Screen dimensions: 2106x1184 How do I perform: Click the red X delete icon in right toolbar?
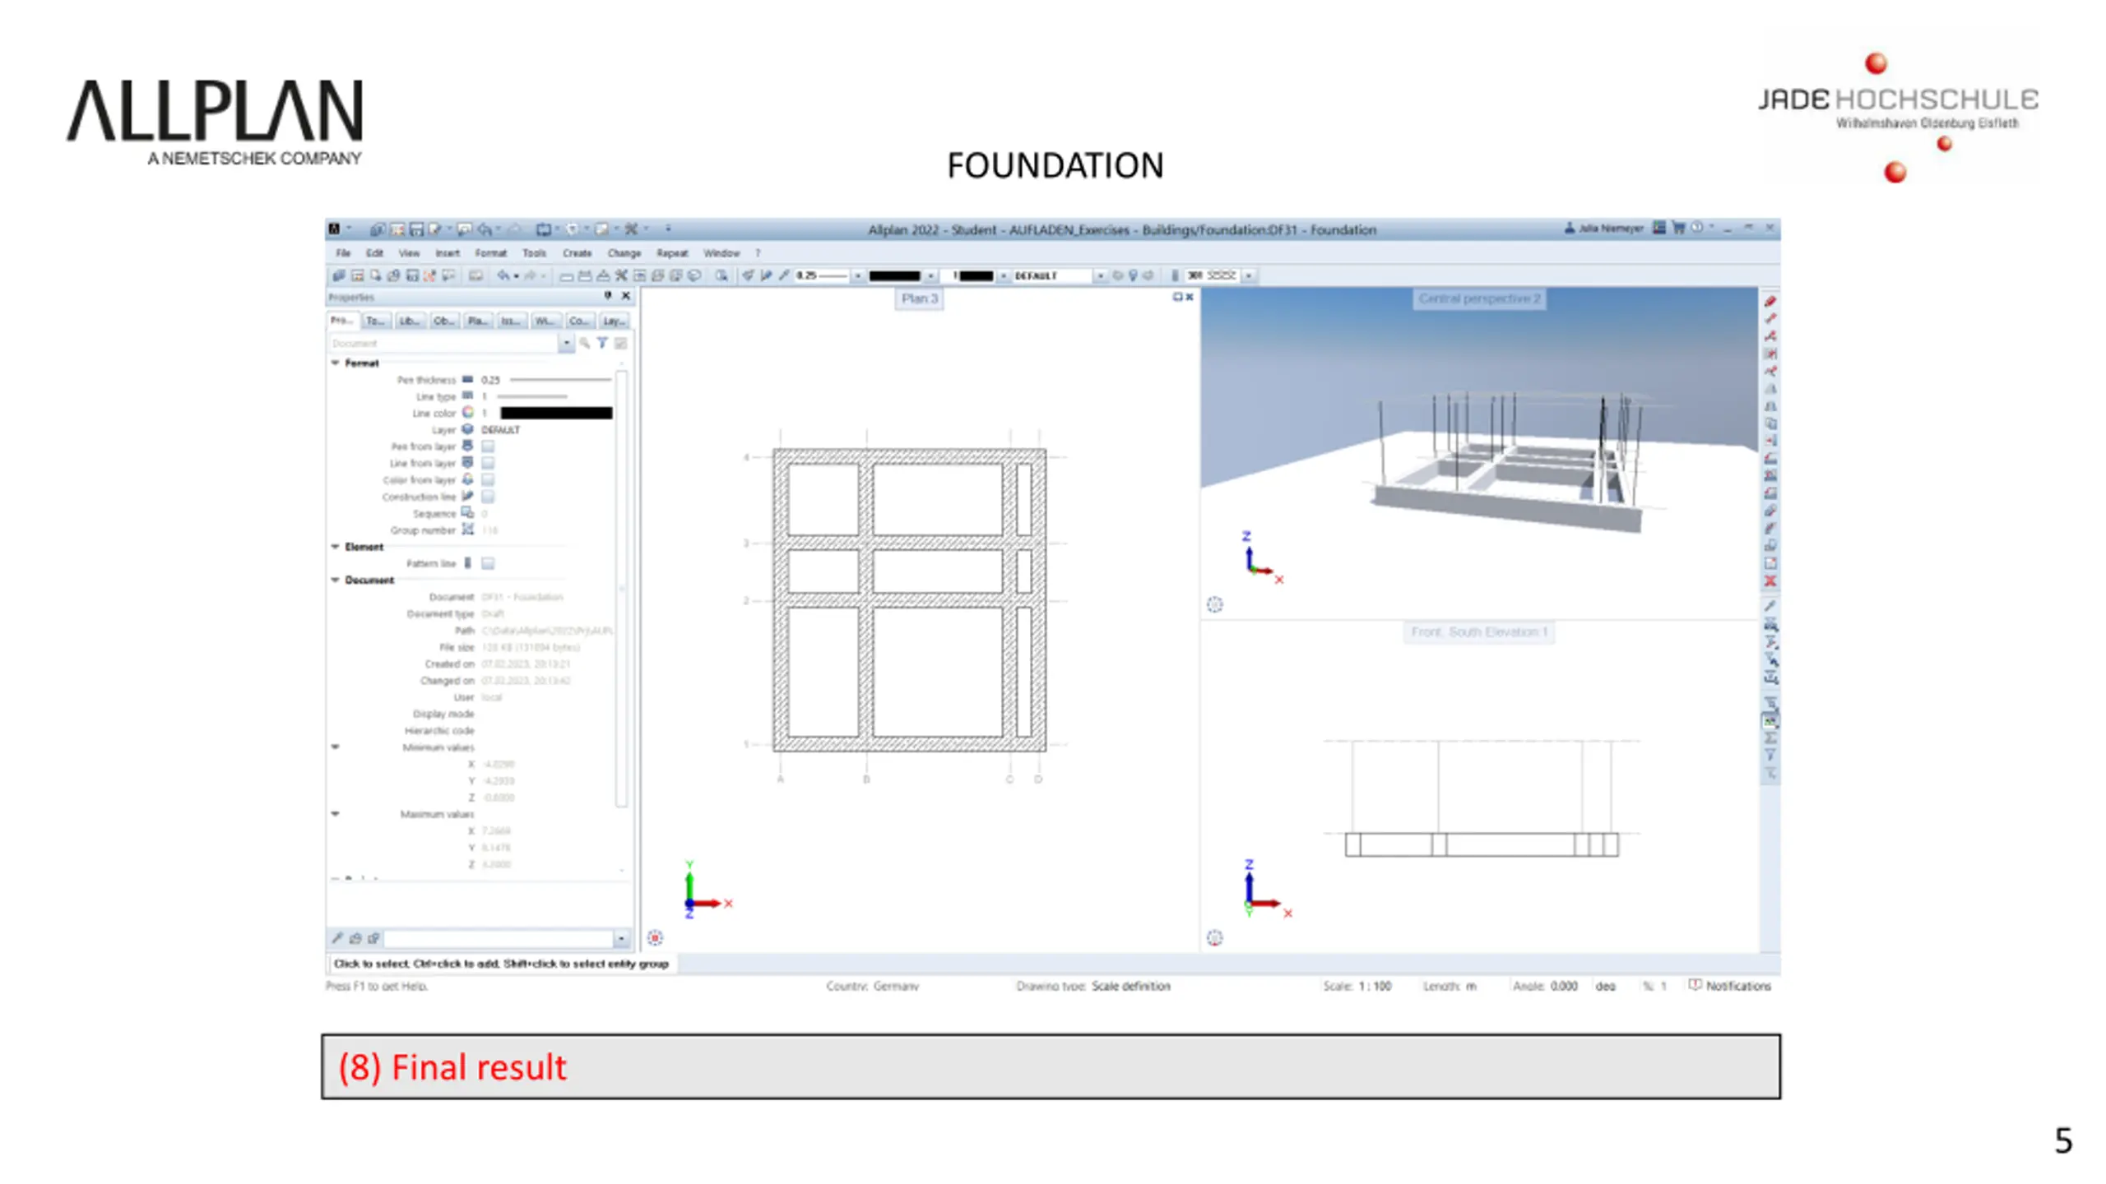click(x=1770, y=581)
